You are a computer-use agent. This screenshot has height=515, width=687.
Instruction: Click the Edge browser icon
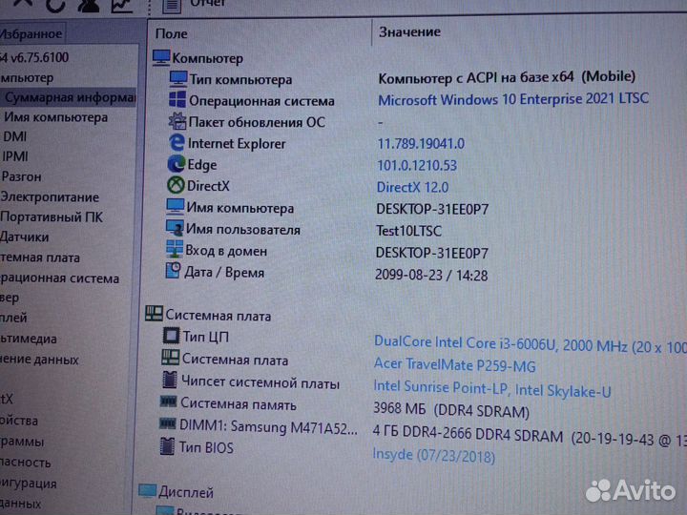(x=177, y=164)
